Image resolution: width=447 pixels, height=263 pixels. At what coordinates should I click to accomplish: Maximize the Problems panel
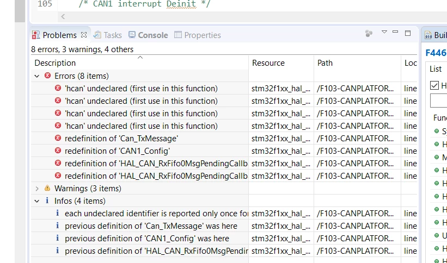point(408,33)
